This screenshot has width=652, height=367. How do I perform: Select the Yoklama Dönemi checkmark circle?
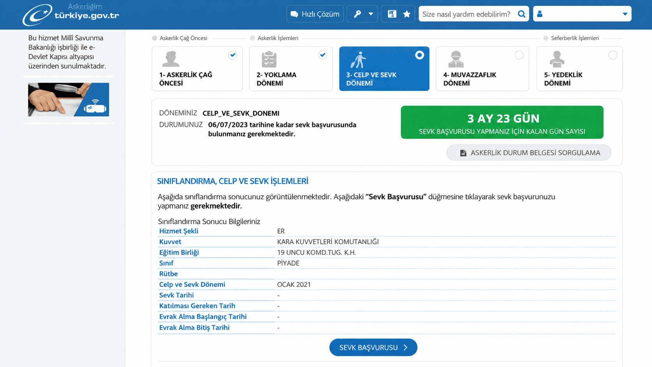[322, 55]
